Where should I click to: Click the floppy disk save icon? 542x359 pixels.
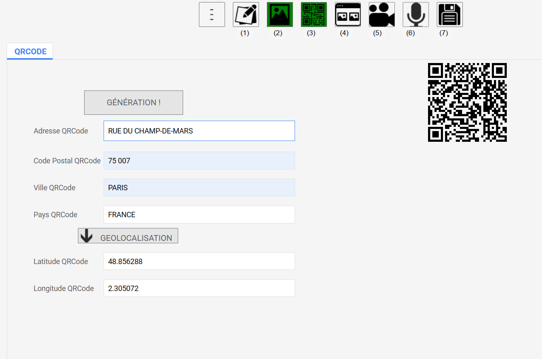[450, 15]
